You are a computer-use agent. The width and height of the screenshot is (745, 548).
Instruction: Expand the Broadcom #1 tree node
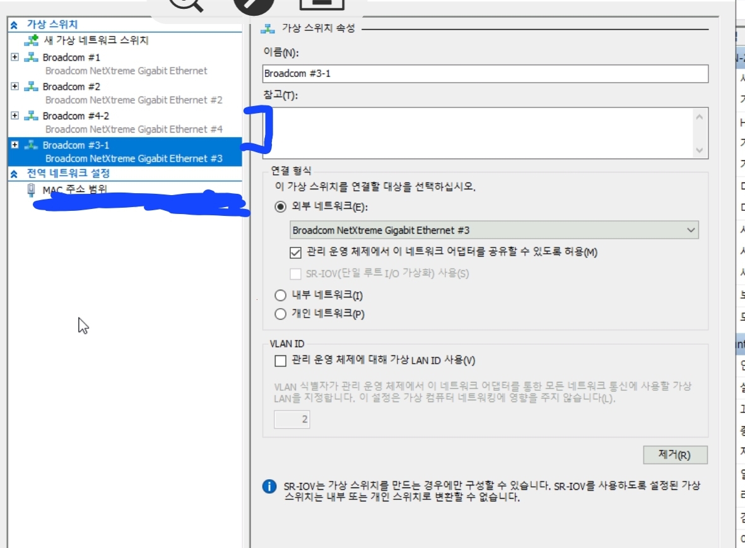[x=15, y=57]
